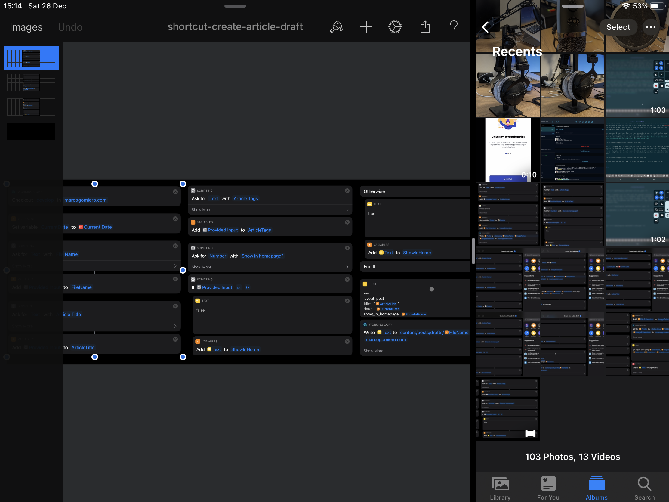Screen dimensions: 669x502
Task: Select the black fourth page thumbnail
Action: click(x=31, y=131)
